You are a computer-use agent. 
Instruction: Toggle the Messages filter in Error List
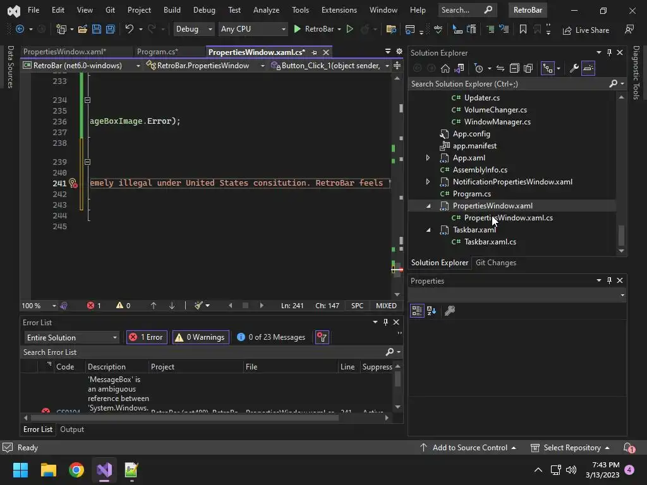click(x=271, y=337)
